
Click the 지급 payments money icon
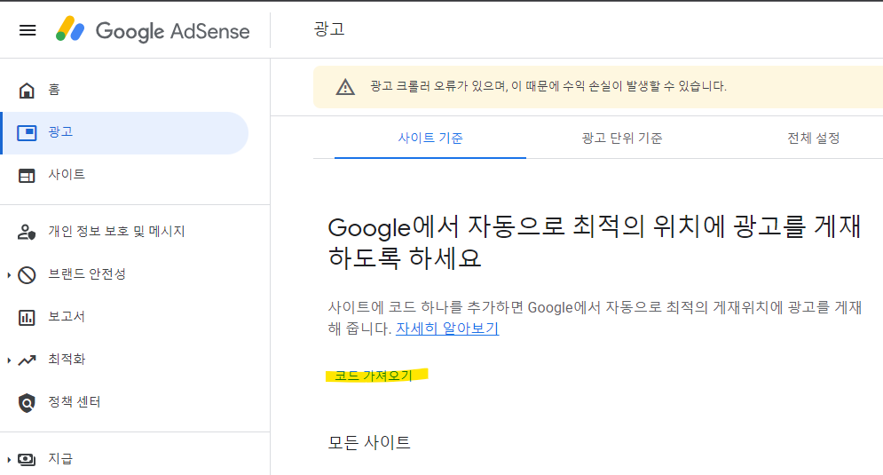[x=27, y=459]
